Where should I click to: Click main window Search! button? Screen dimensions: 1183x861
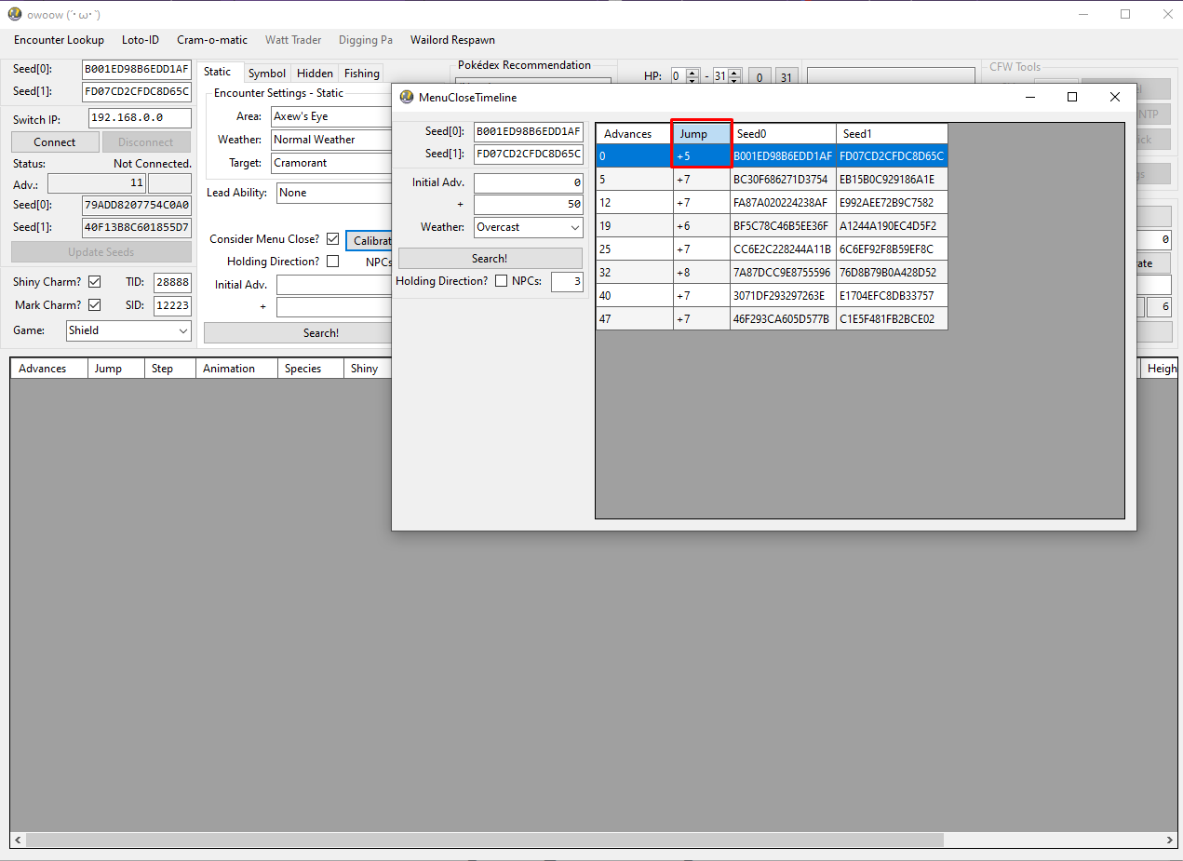point(298,332)
